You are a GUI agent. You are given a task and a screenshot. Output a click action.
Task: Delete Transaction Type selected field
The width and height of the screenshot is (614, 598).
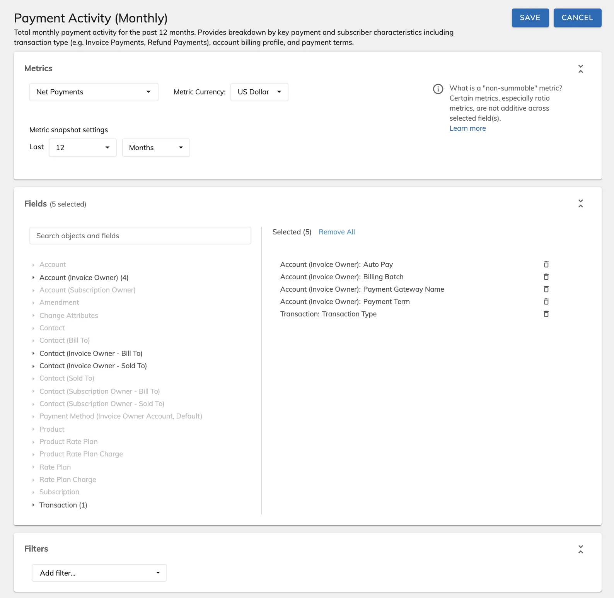coord(546,314)
